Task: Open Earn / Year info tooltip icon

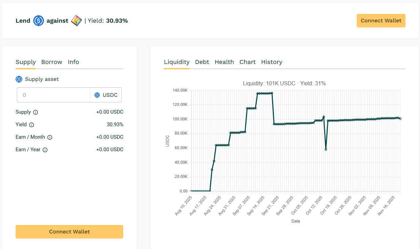Action: tap(45, 150)
